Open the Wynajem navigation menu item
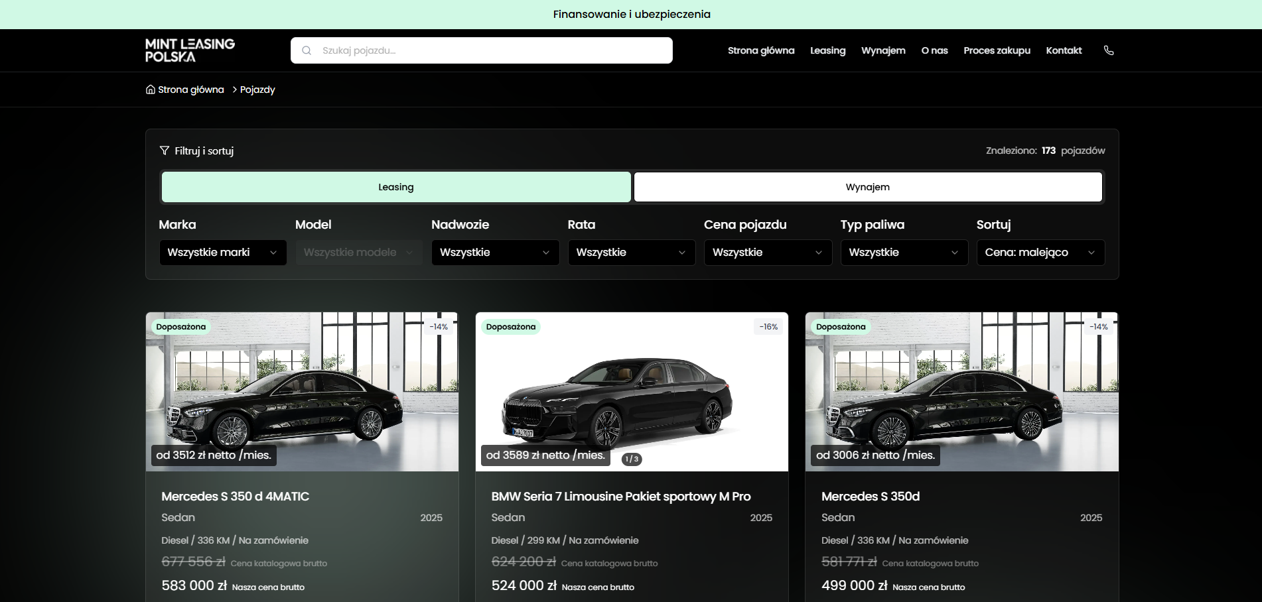This screenshot has width=1262, height=602. (883, 50)
